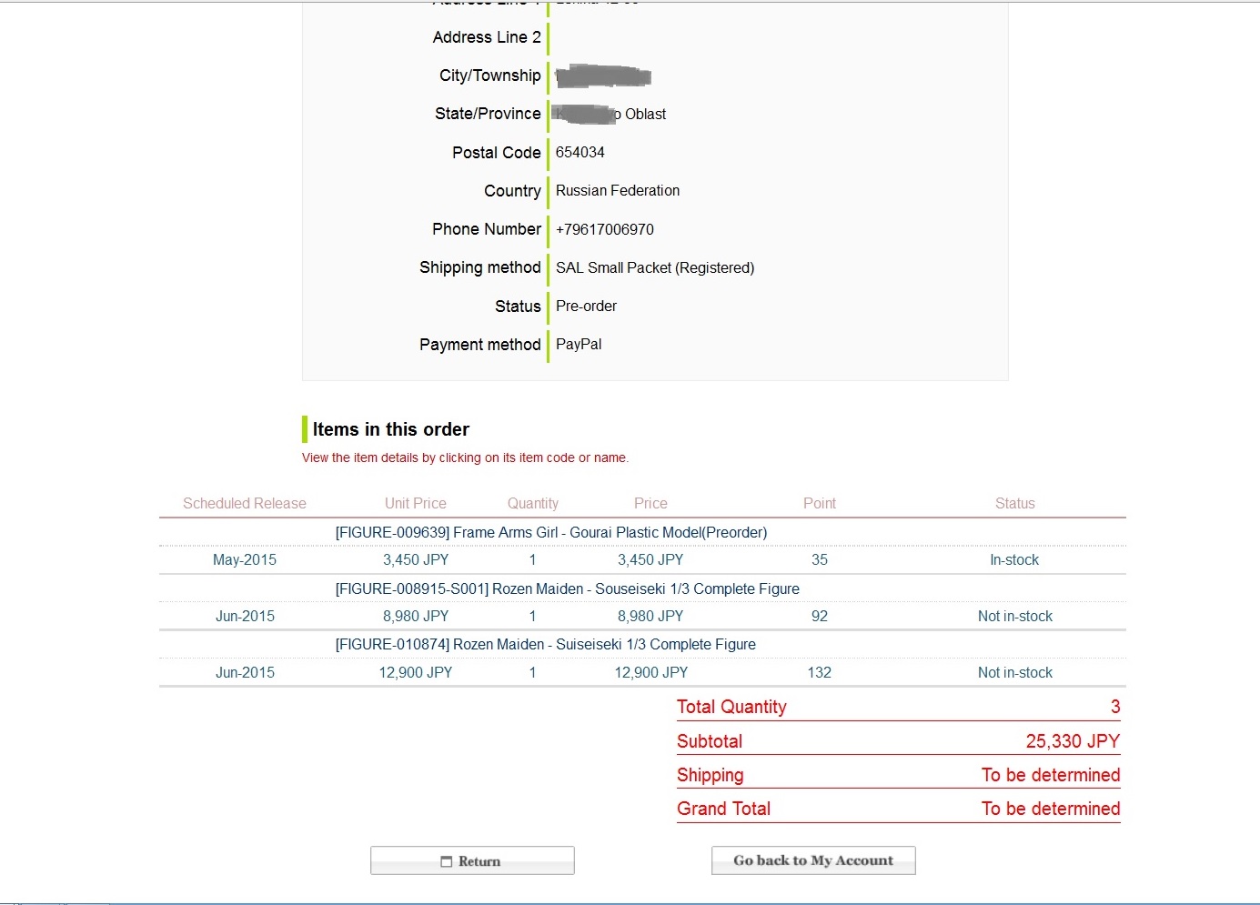1260x905 pixels.
Task: Click the Shipping method label
Action: (x=480, y=267)
